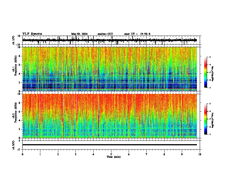This screenshot has height=173, width=225.
Task: Click the ch.1 color scale bar
Action: point(206,72)
